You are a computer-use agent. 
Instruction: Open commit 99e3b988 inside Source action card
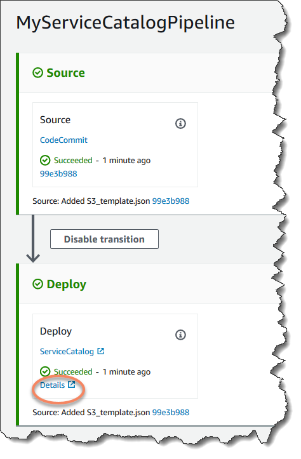pos(58,173)
